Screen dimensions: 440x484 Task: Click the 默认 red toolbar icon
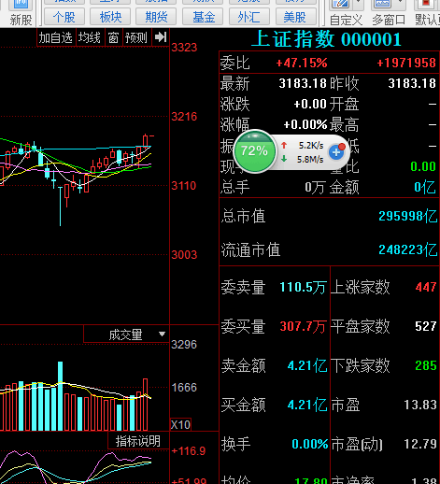[x=425, y=4]
